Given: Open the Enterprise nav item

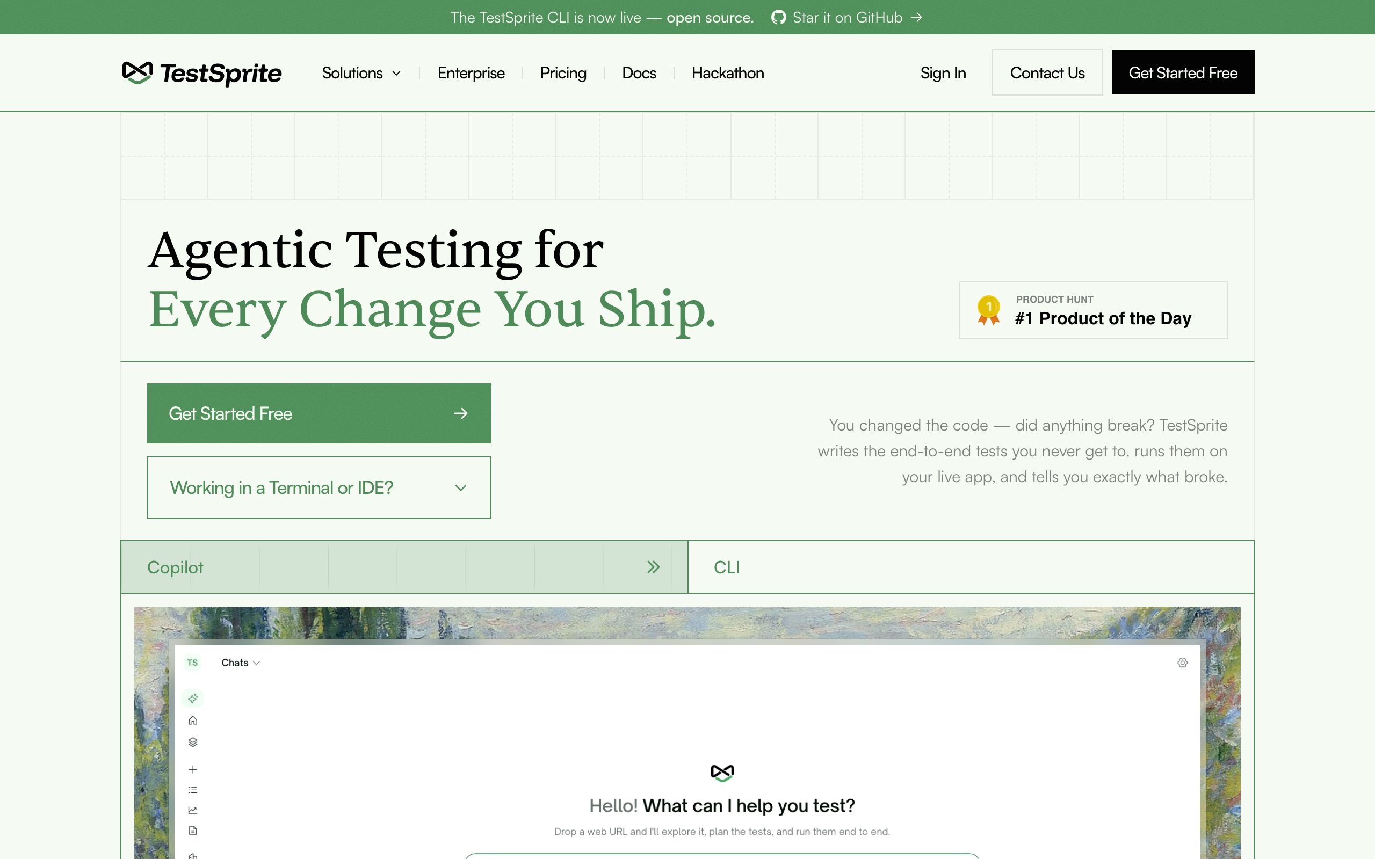Looking at the screenshot, I should [471, 72].
